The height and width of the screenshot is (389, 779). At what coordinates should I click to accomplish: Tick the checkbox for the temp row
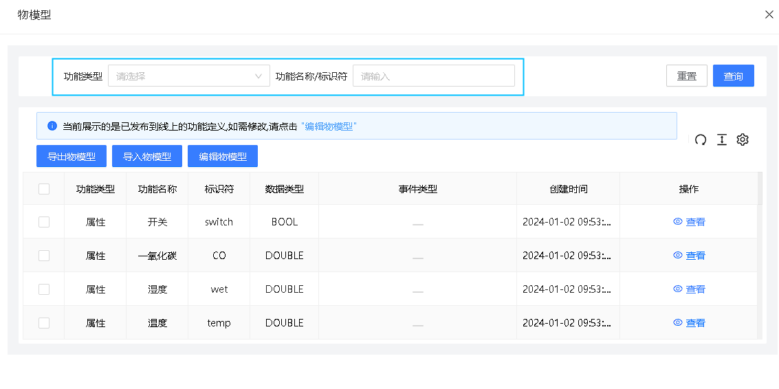(x=44, y=323)
